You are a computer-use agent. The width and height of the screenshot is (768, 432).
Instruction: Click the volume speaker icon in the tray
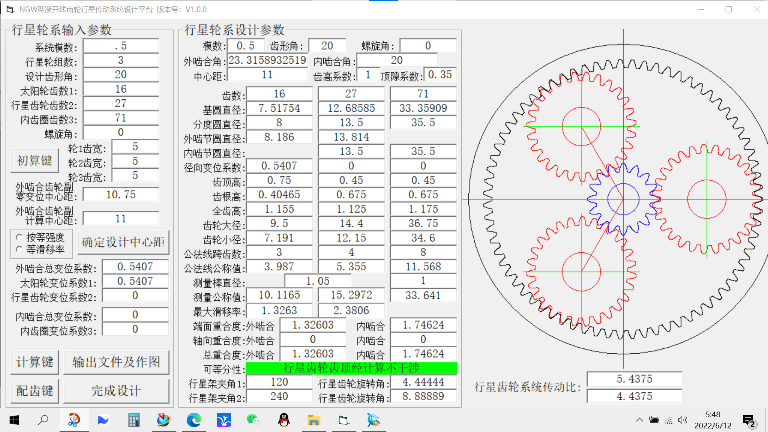682,420
